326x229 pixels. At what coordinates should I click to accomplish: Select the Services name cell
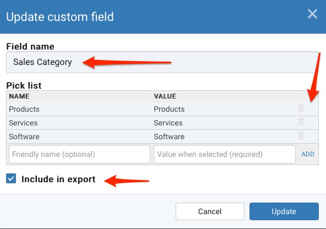coord(23,123)
